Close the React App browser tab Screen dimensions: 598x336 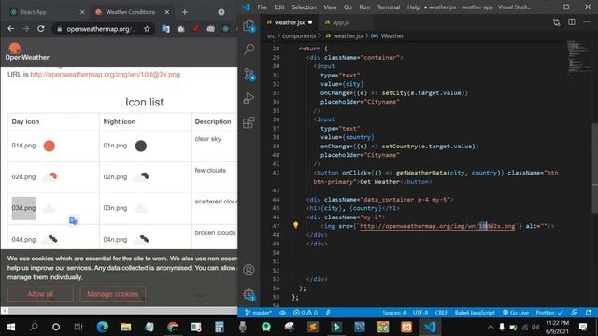point(82,12)
